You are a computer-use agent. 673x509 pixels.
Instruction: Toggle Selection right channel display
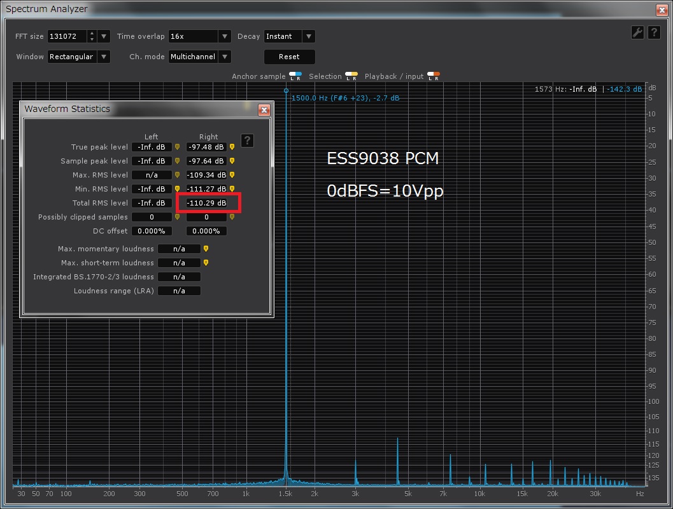click(x=355, y=76)
